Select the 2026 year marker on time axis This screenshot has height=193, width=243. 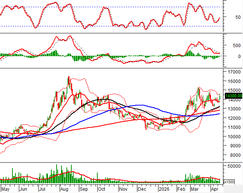pos(164,189)
